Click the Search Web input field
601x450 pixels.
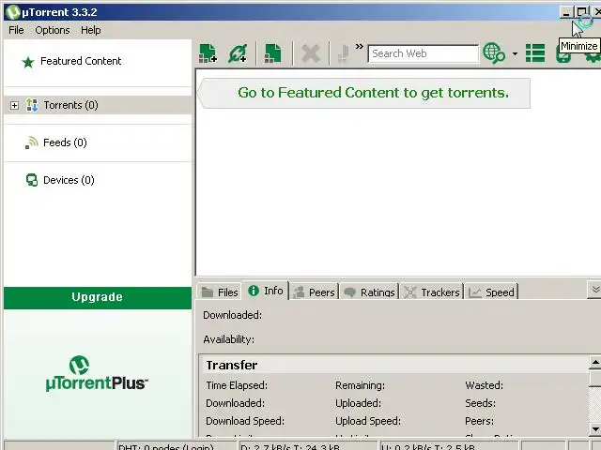[x=424, y=53]
